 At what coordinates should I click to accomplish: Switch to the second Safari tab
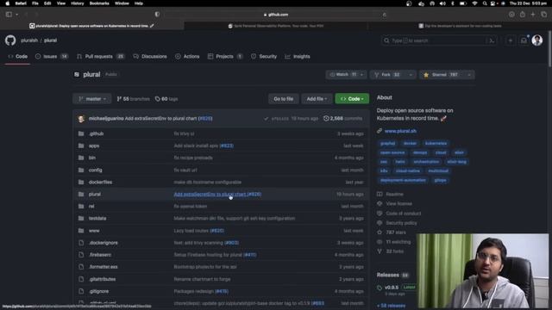[276, 26]
